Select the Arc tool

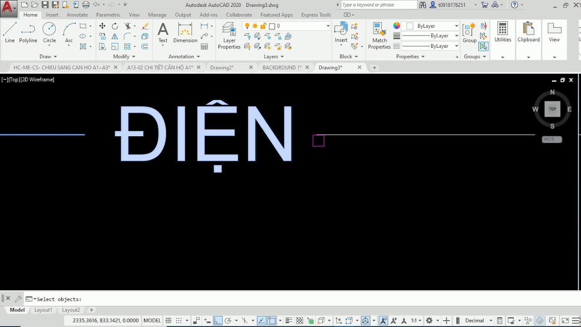tap(69, 33)
